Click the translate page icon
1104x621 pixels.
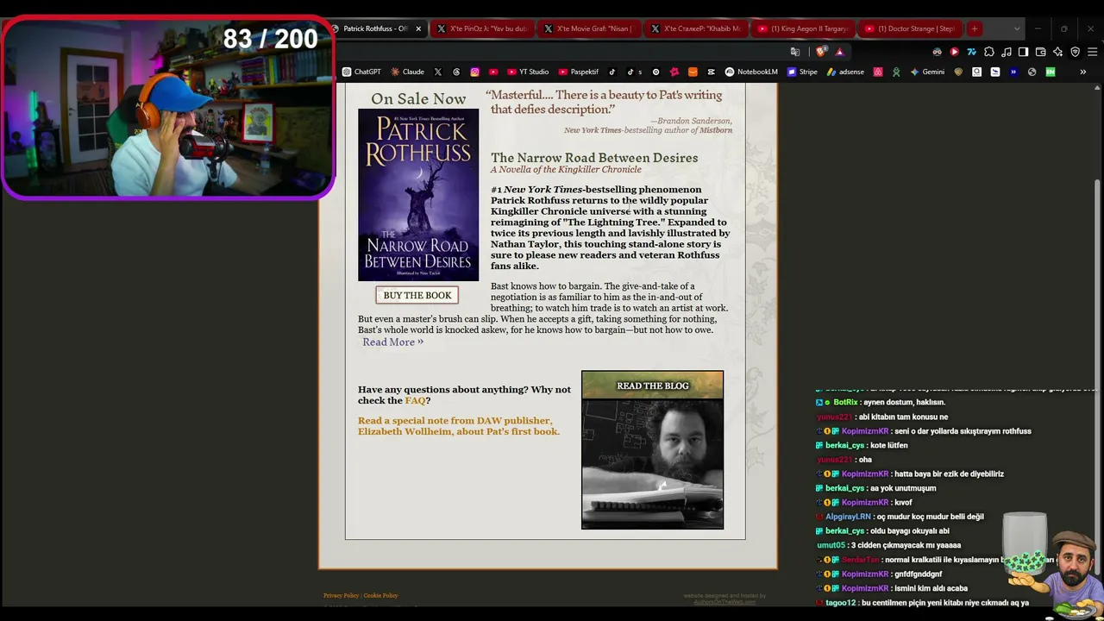[x=795, y=52]
